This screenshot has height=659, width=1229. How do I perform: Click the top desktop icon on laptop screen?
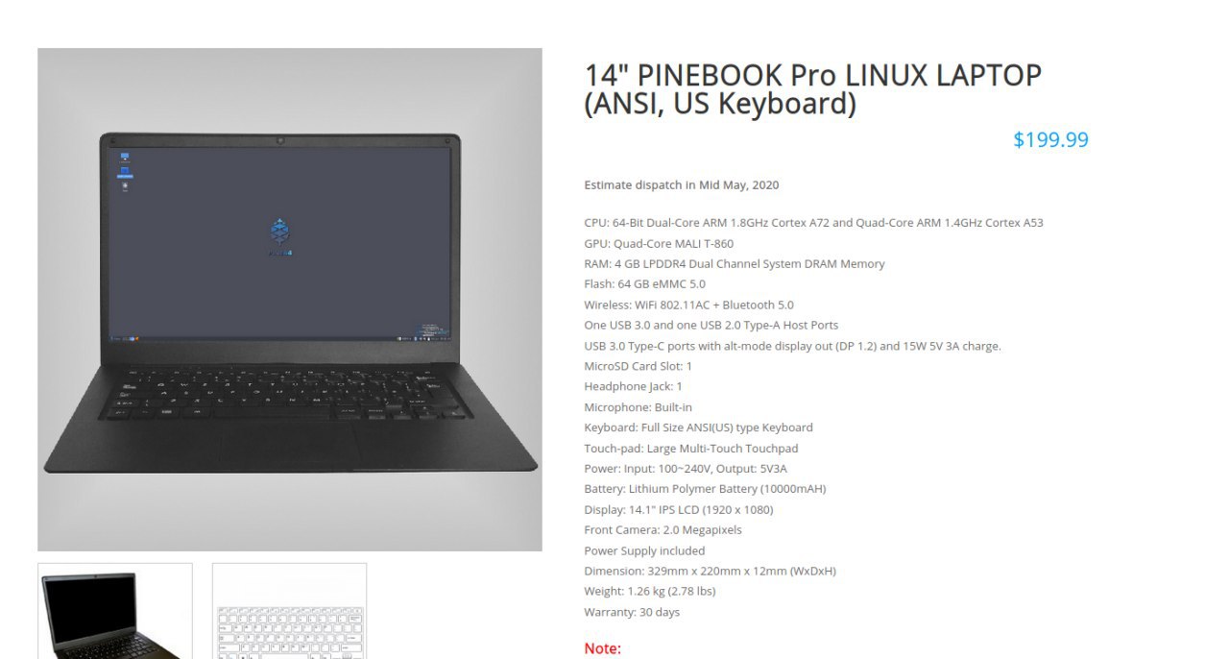pos(125,156)
